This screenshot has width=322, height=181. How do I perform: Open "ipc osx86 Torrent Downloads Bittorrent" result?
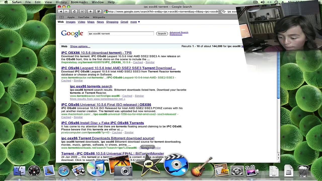pyautogui.click(x=108, y=138)
